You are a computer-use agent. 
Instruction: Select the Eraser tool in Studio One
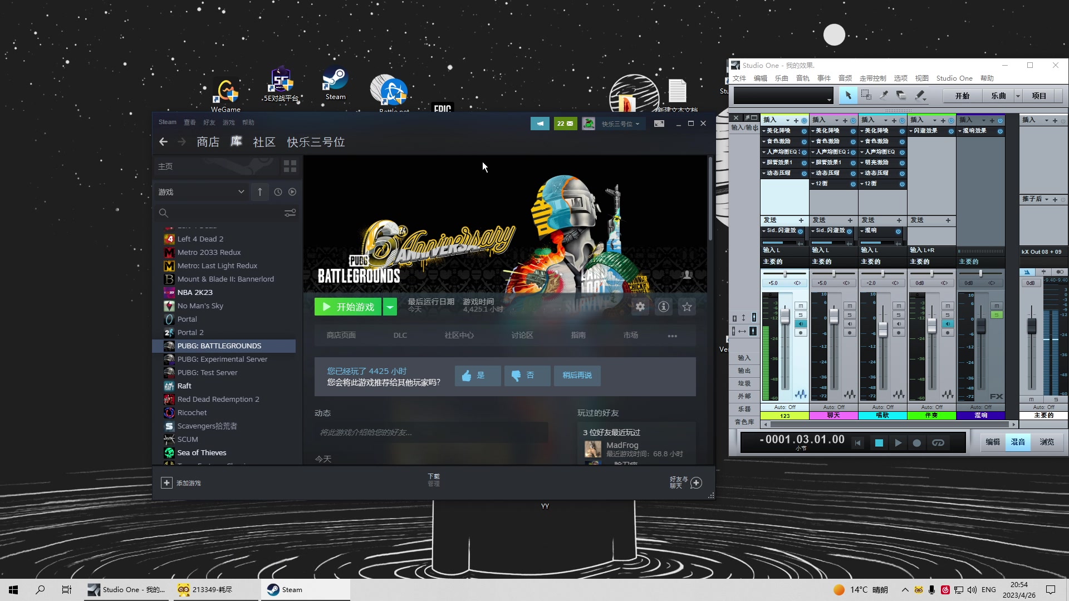[901, 96]
